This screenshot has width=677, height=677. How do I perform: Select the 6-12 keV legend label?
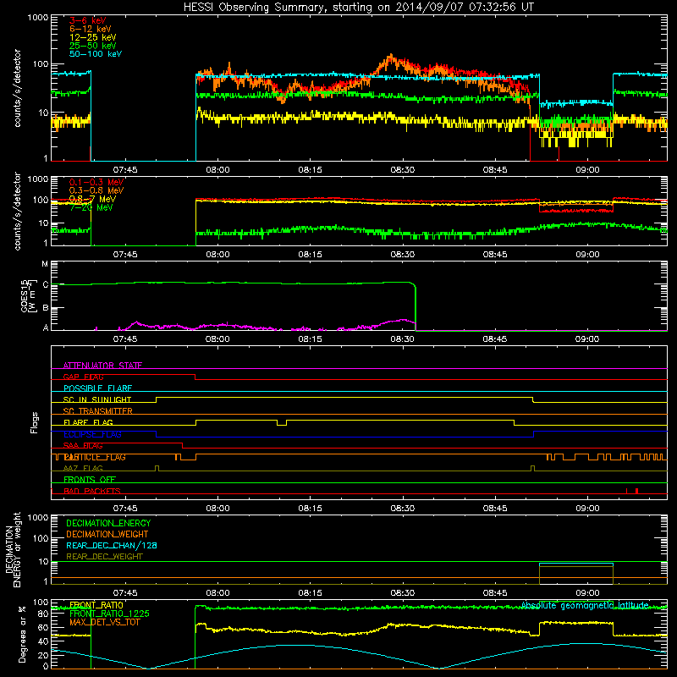click(x=91, y=29)
